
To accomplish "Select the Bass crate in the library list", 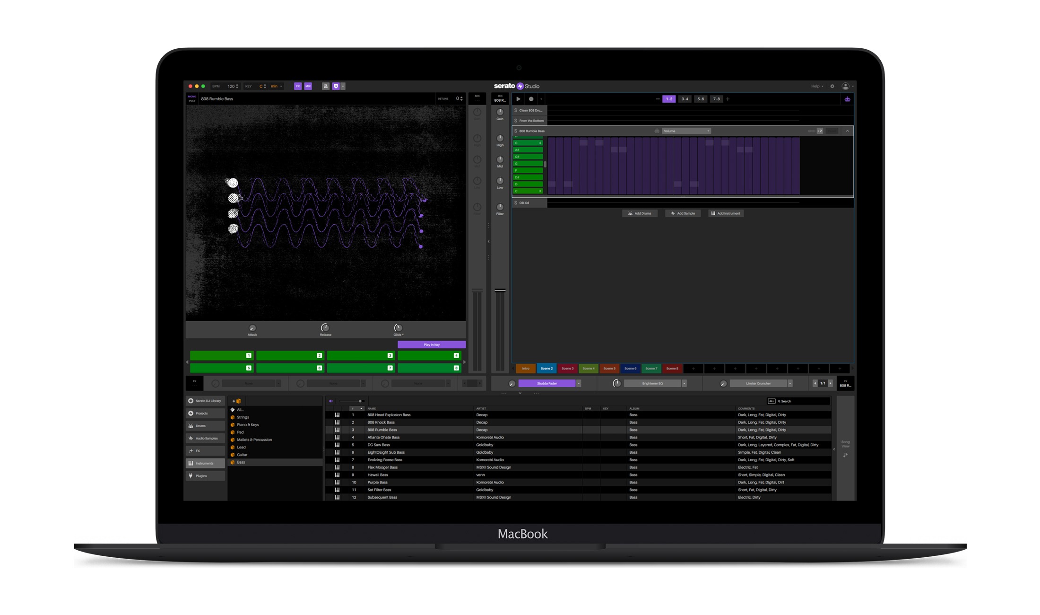I will (x=241, y=462).
